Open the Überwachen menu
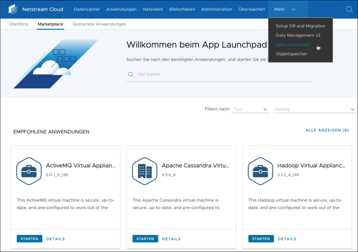Viewport: 358px width, 252px height. pyautogui.click(x=252, y=9)
